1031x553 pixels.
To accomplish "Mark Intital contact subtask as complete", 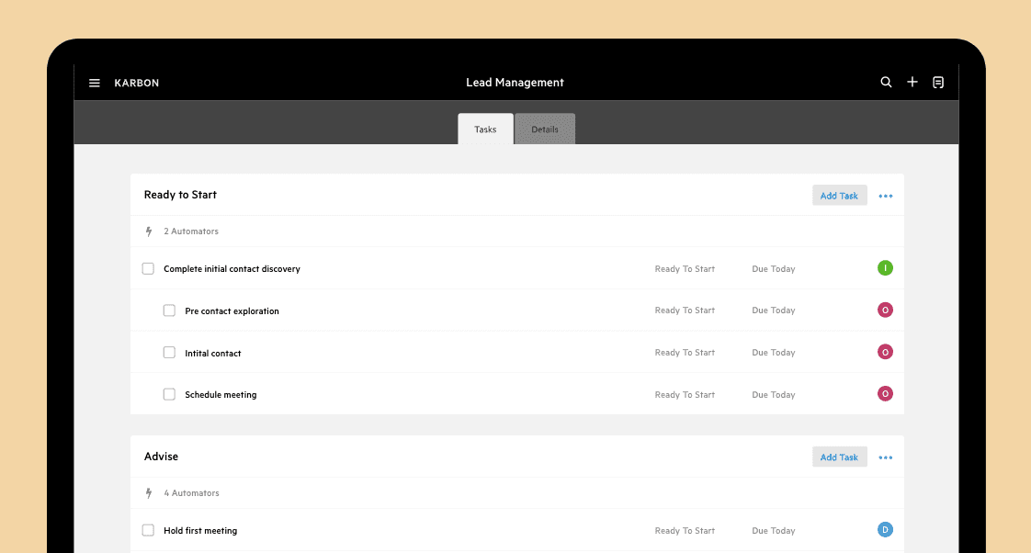I will (169, 353).
